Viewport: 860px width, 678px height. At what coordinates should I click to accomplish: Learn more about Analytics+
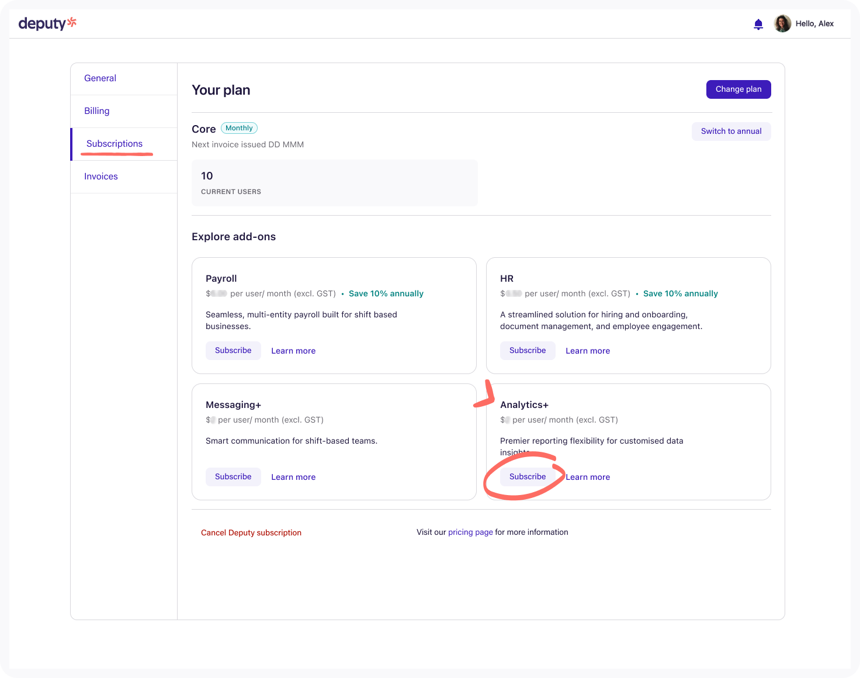point(588,478)
